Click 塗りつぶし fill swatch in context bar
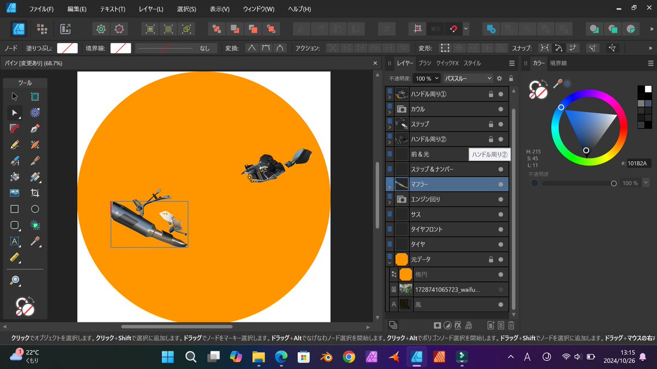 [67, 48]
